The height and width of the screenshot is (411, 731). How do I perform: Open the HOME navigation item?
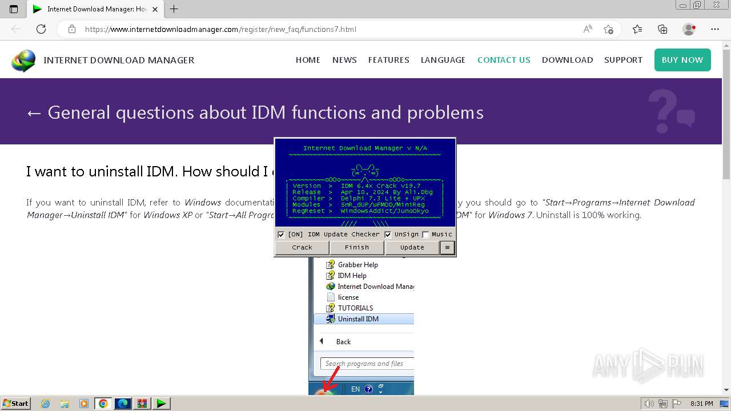point(308,60)
